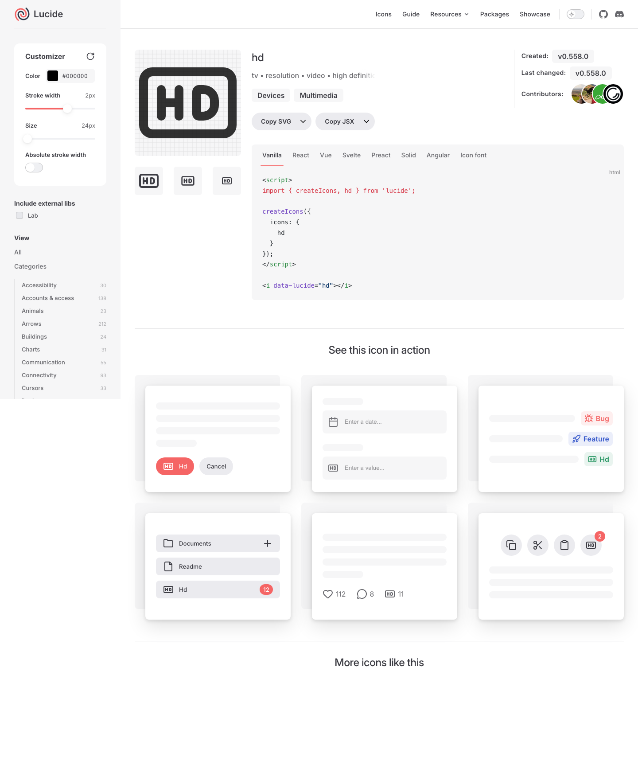This screenshot has width=638, height=769.
Task: Click the clipboard icon in action bar
Action: [x=564, y=545]
